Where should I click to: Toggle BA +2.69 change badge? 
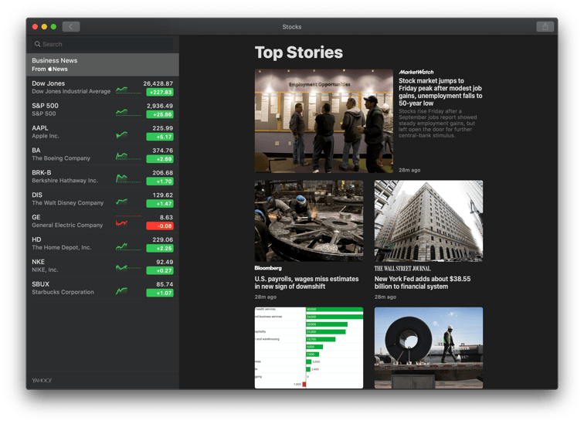click(160, 159)
